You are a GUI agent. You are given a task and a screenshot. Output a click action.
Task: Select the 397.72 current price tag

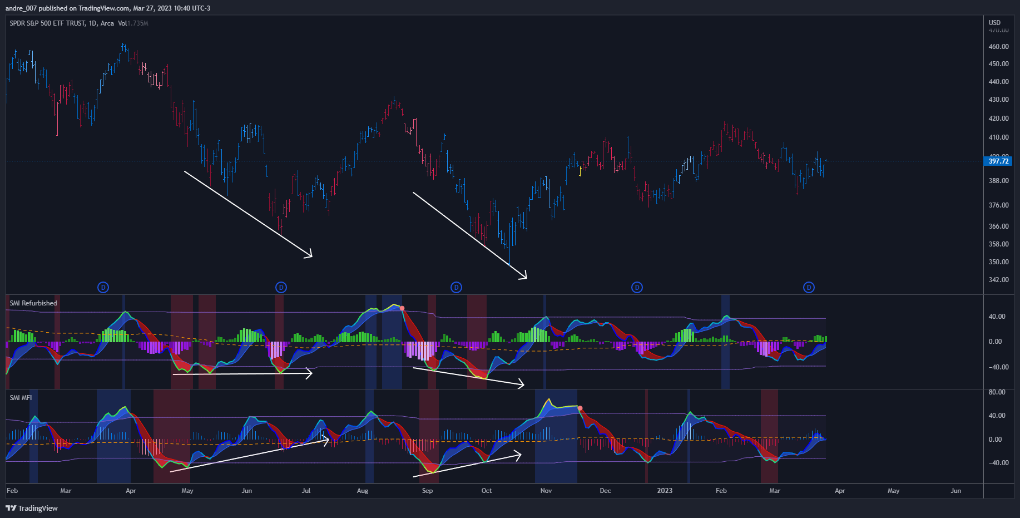click(998, 161)
